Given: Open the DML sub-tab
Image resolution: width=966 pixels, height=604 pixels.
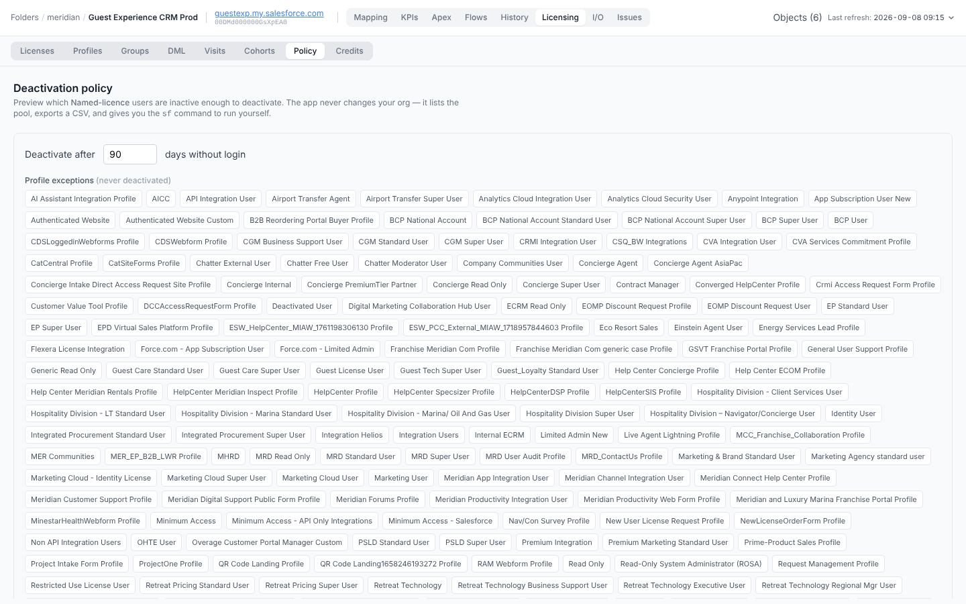Looking at the screenshot, I should coord(176,51).
